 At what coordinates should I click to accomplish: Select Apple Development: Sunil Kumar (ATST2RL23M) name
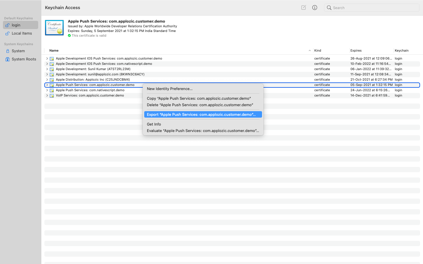(x=93, y=69)
